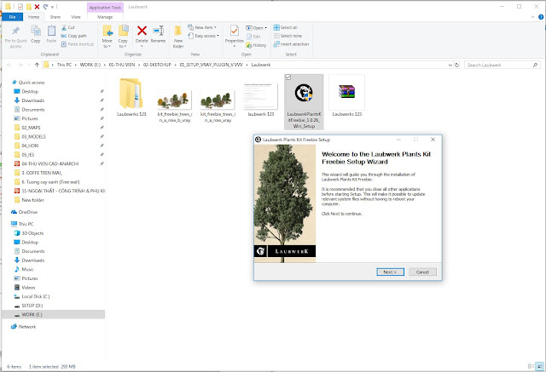Click the Properties icon
This screenshot has width=546, height=372.
[235, 31]
